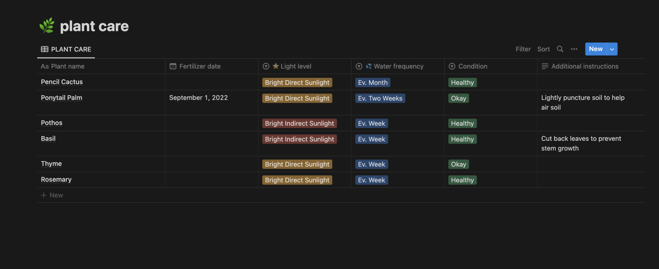Open the Basil page
The height and width of the screenshot is (269, 659).
click(x=48, y=138)
